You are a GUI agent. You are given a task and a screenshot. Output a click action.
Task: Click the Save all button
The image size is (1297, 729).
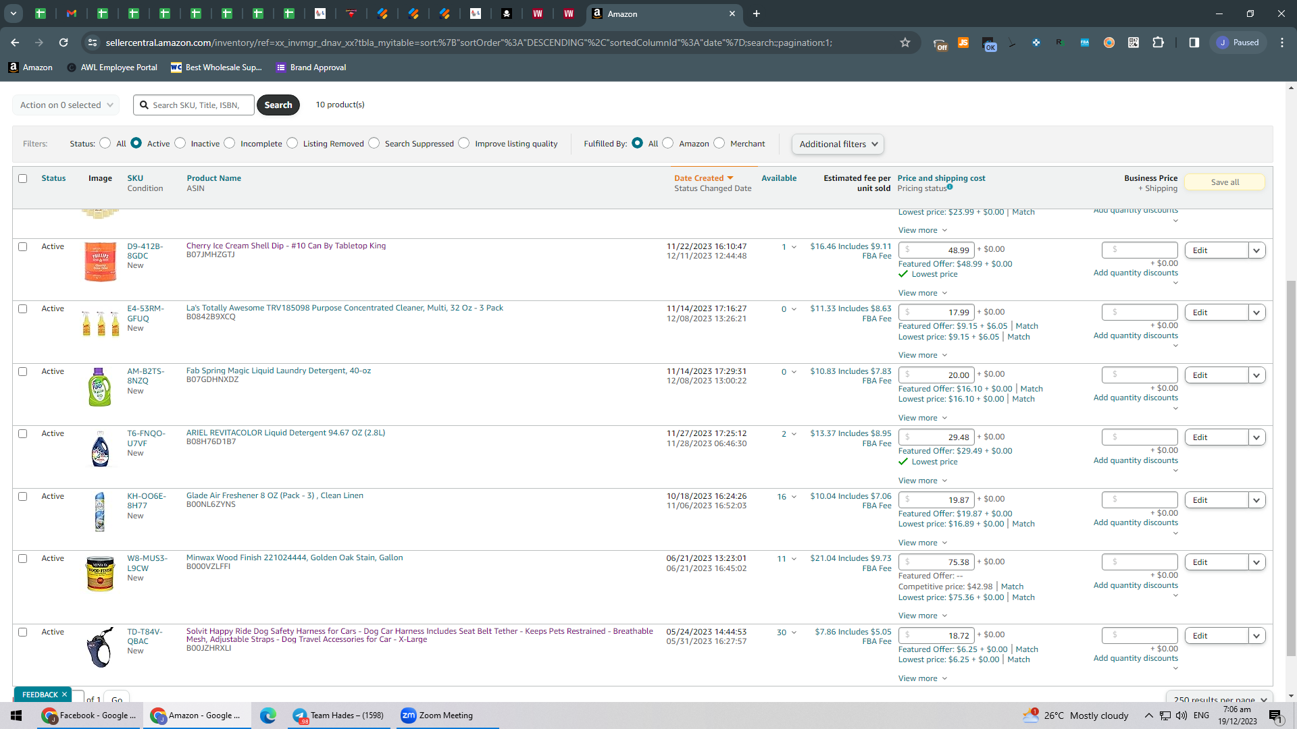[x=1225, y=182]
